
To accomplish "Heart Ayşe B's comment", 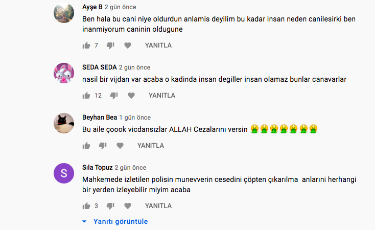I will pos(128,45).
